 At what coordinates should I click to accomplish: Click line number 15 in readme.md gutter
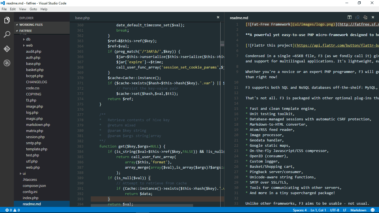[x=236, y=109]
